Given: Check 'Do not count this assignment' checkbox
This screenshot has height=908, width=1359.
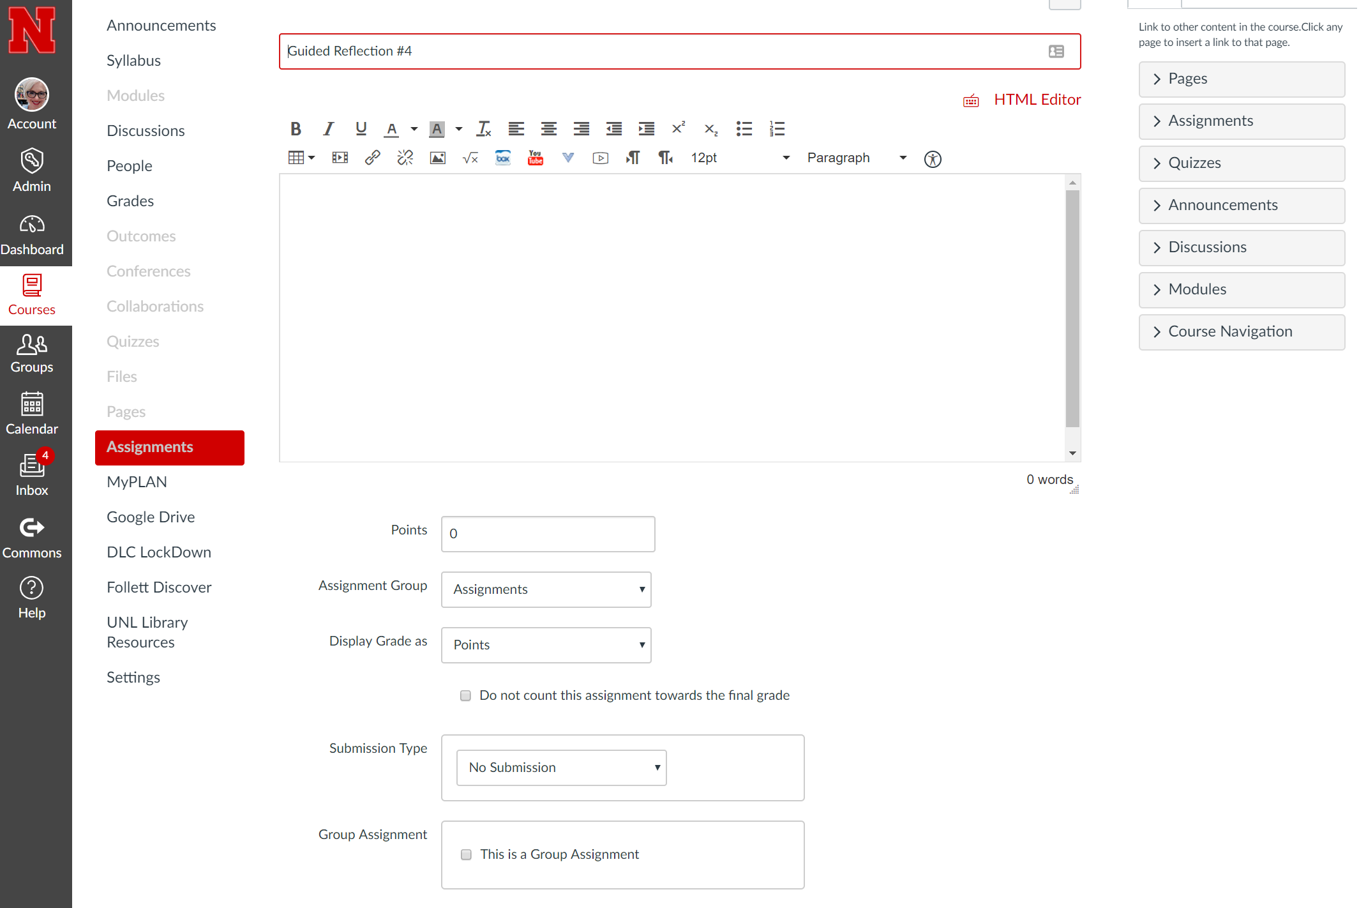Looking at the screenshot, I should click(x=465, y=695).
